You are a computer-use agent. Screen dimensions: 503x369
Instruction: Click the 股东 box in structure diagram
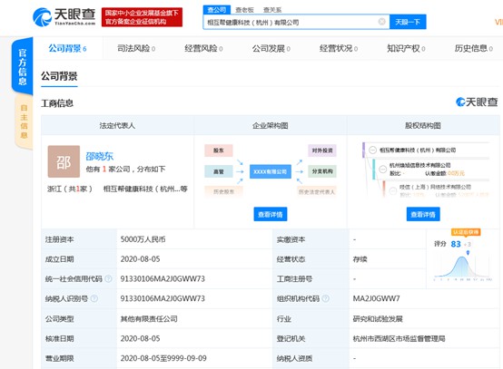pyautogui.click(x=219, y=151)
